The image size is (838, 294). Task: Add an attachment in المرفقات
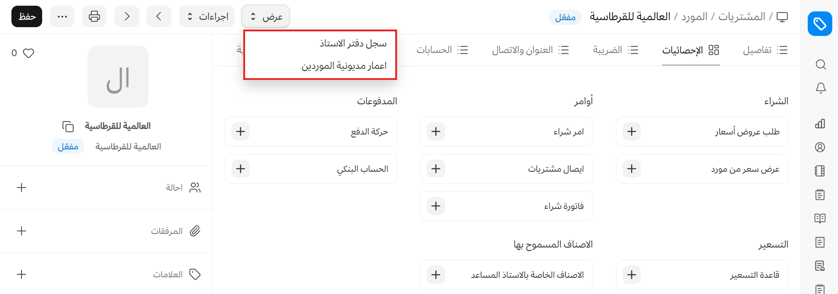pyautogui.click(x=22, y=231)
